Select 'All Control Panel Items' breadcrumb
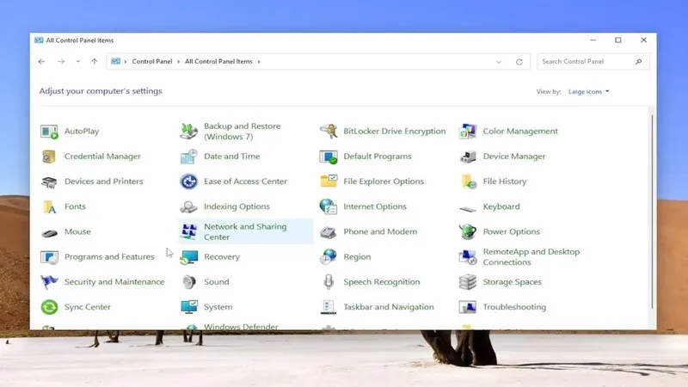This screenshot has width=688, height=387. pos(219,62)
